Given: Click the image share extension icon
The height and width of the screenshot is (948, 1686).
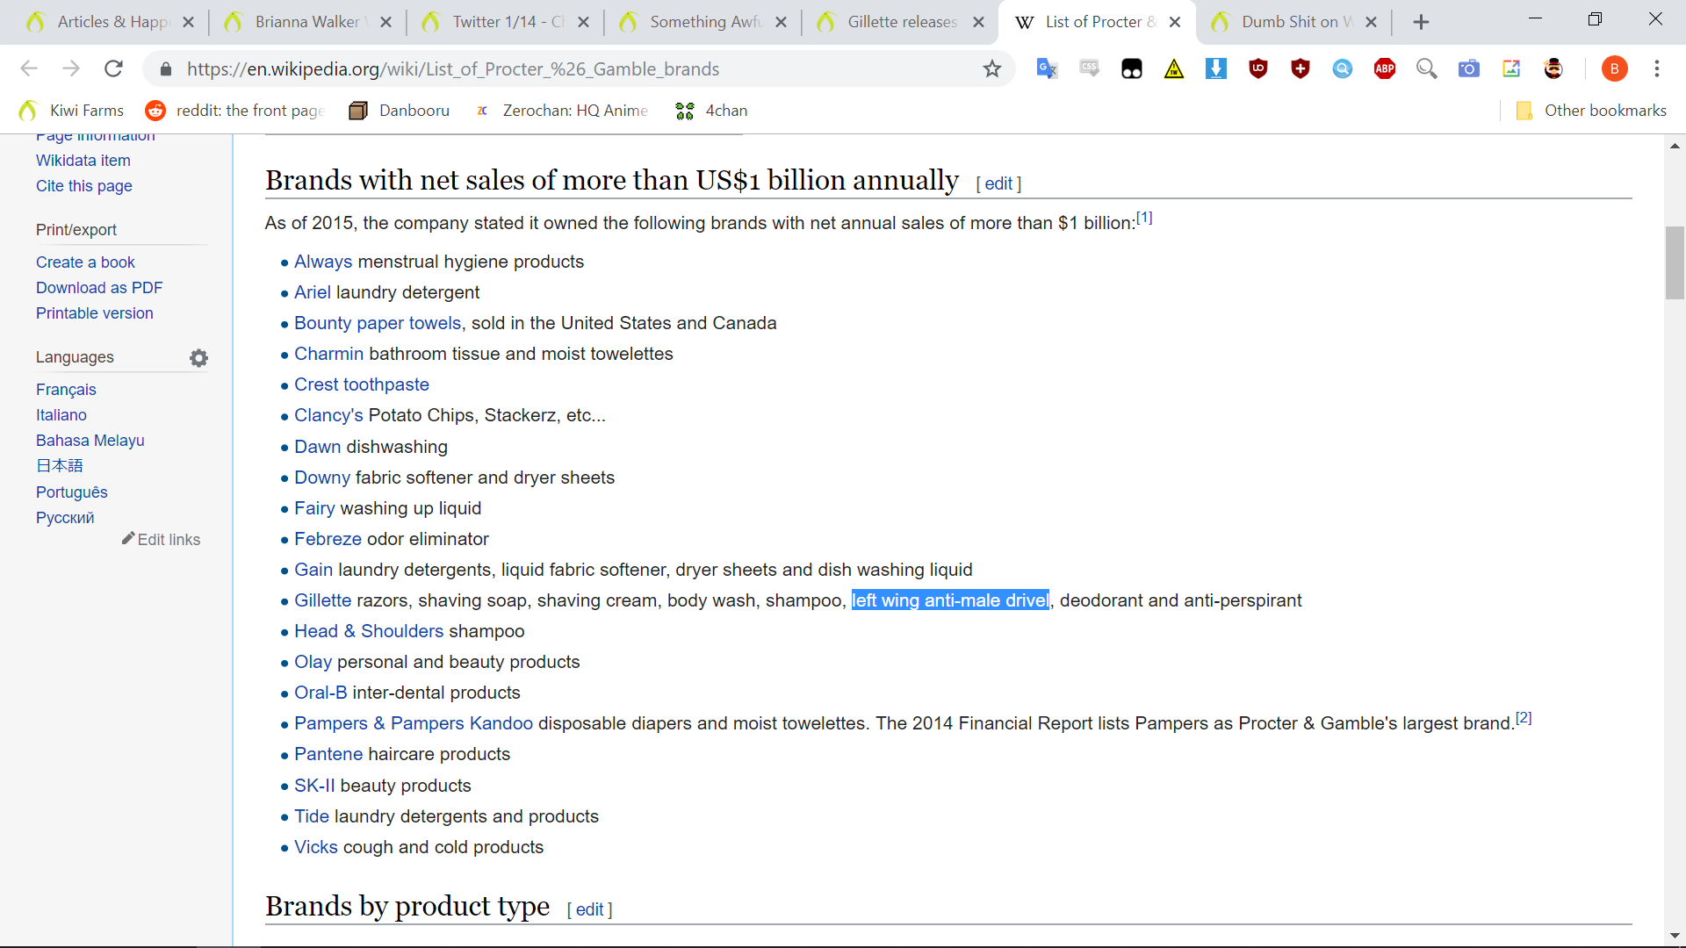Looking at the screenshot, I should (1511, 68).
